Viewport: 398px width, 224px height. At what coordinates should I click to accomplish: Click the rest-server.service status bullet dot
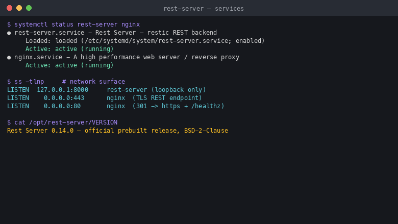[9, 33]
